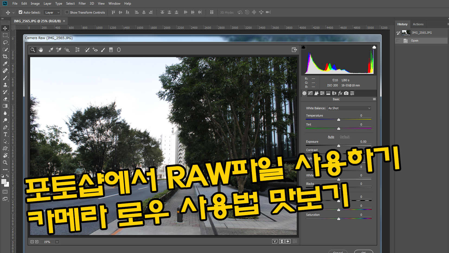Image resolution: width=449 pixels, height=253 pixels.
Task: Zoom in with the plus button
Action: pyautogui.click(x=37, y=242)
